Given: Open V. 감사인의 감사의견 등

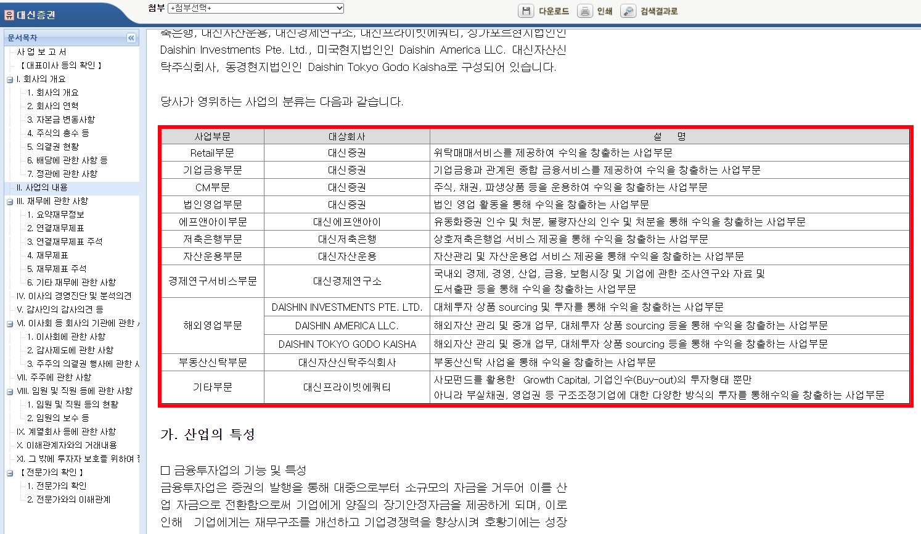Looking at the screenshot, I should click(60, 310).
